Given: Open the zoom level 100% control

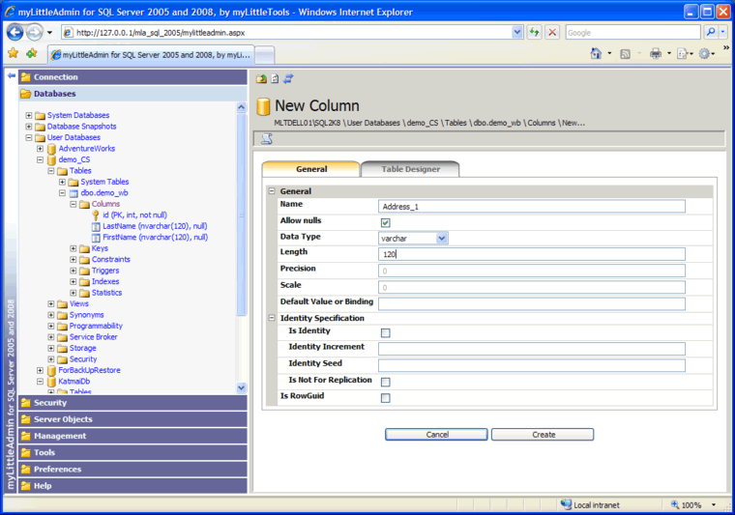Looking at the screenshot, I should point(693,504).
